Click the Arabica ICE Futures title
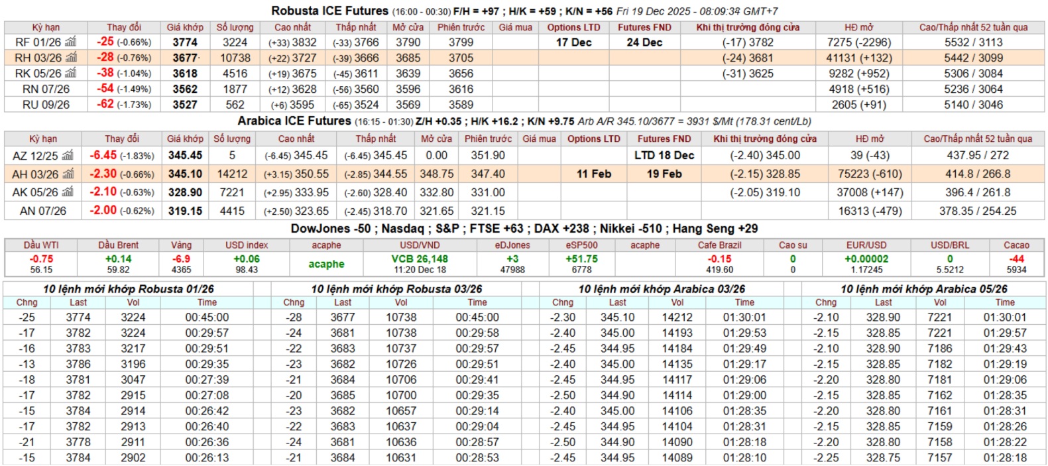 (x=294, y=121)
